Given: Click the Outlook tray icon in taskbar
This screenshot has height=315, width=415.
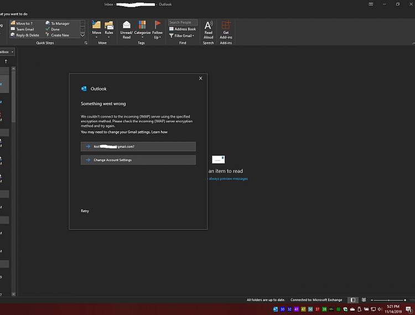Looking at the screenshot, I should coord(275,309).
